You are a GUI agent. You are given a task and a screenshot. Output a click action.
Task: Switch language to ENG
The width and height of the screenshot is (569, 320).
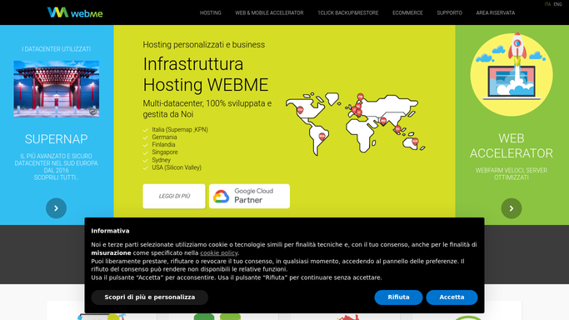[557, 4]
